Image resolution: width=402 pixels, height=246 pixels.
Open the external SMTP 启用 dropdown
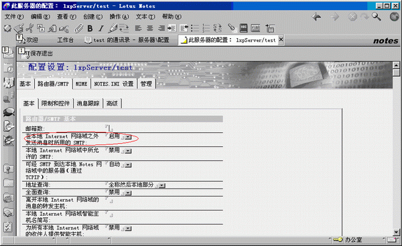128,137
